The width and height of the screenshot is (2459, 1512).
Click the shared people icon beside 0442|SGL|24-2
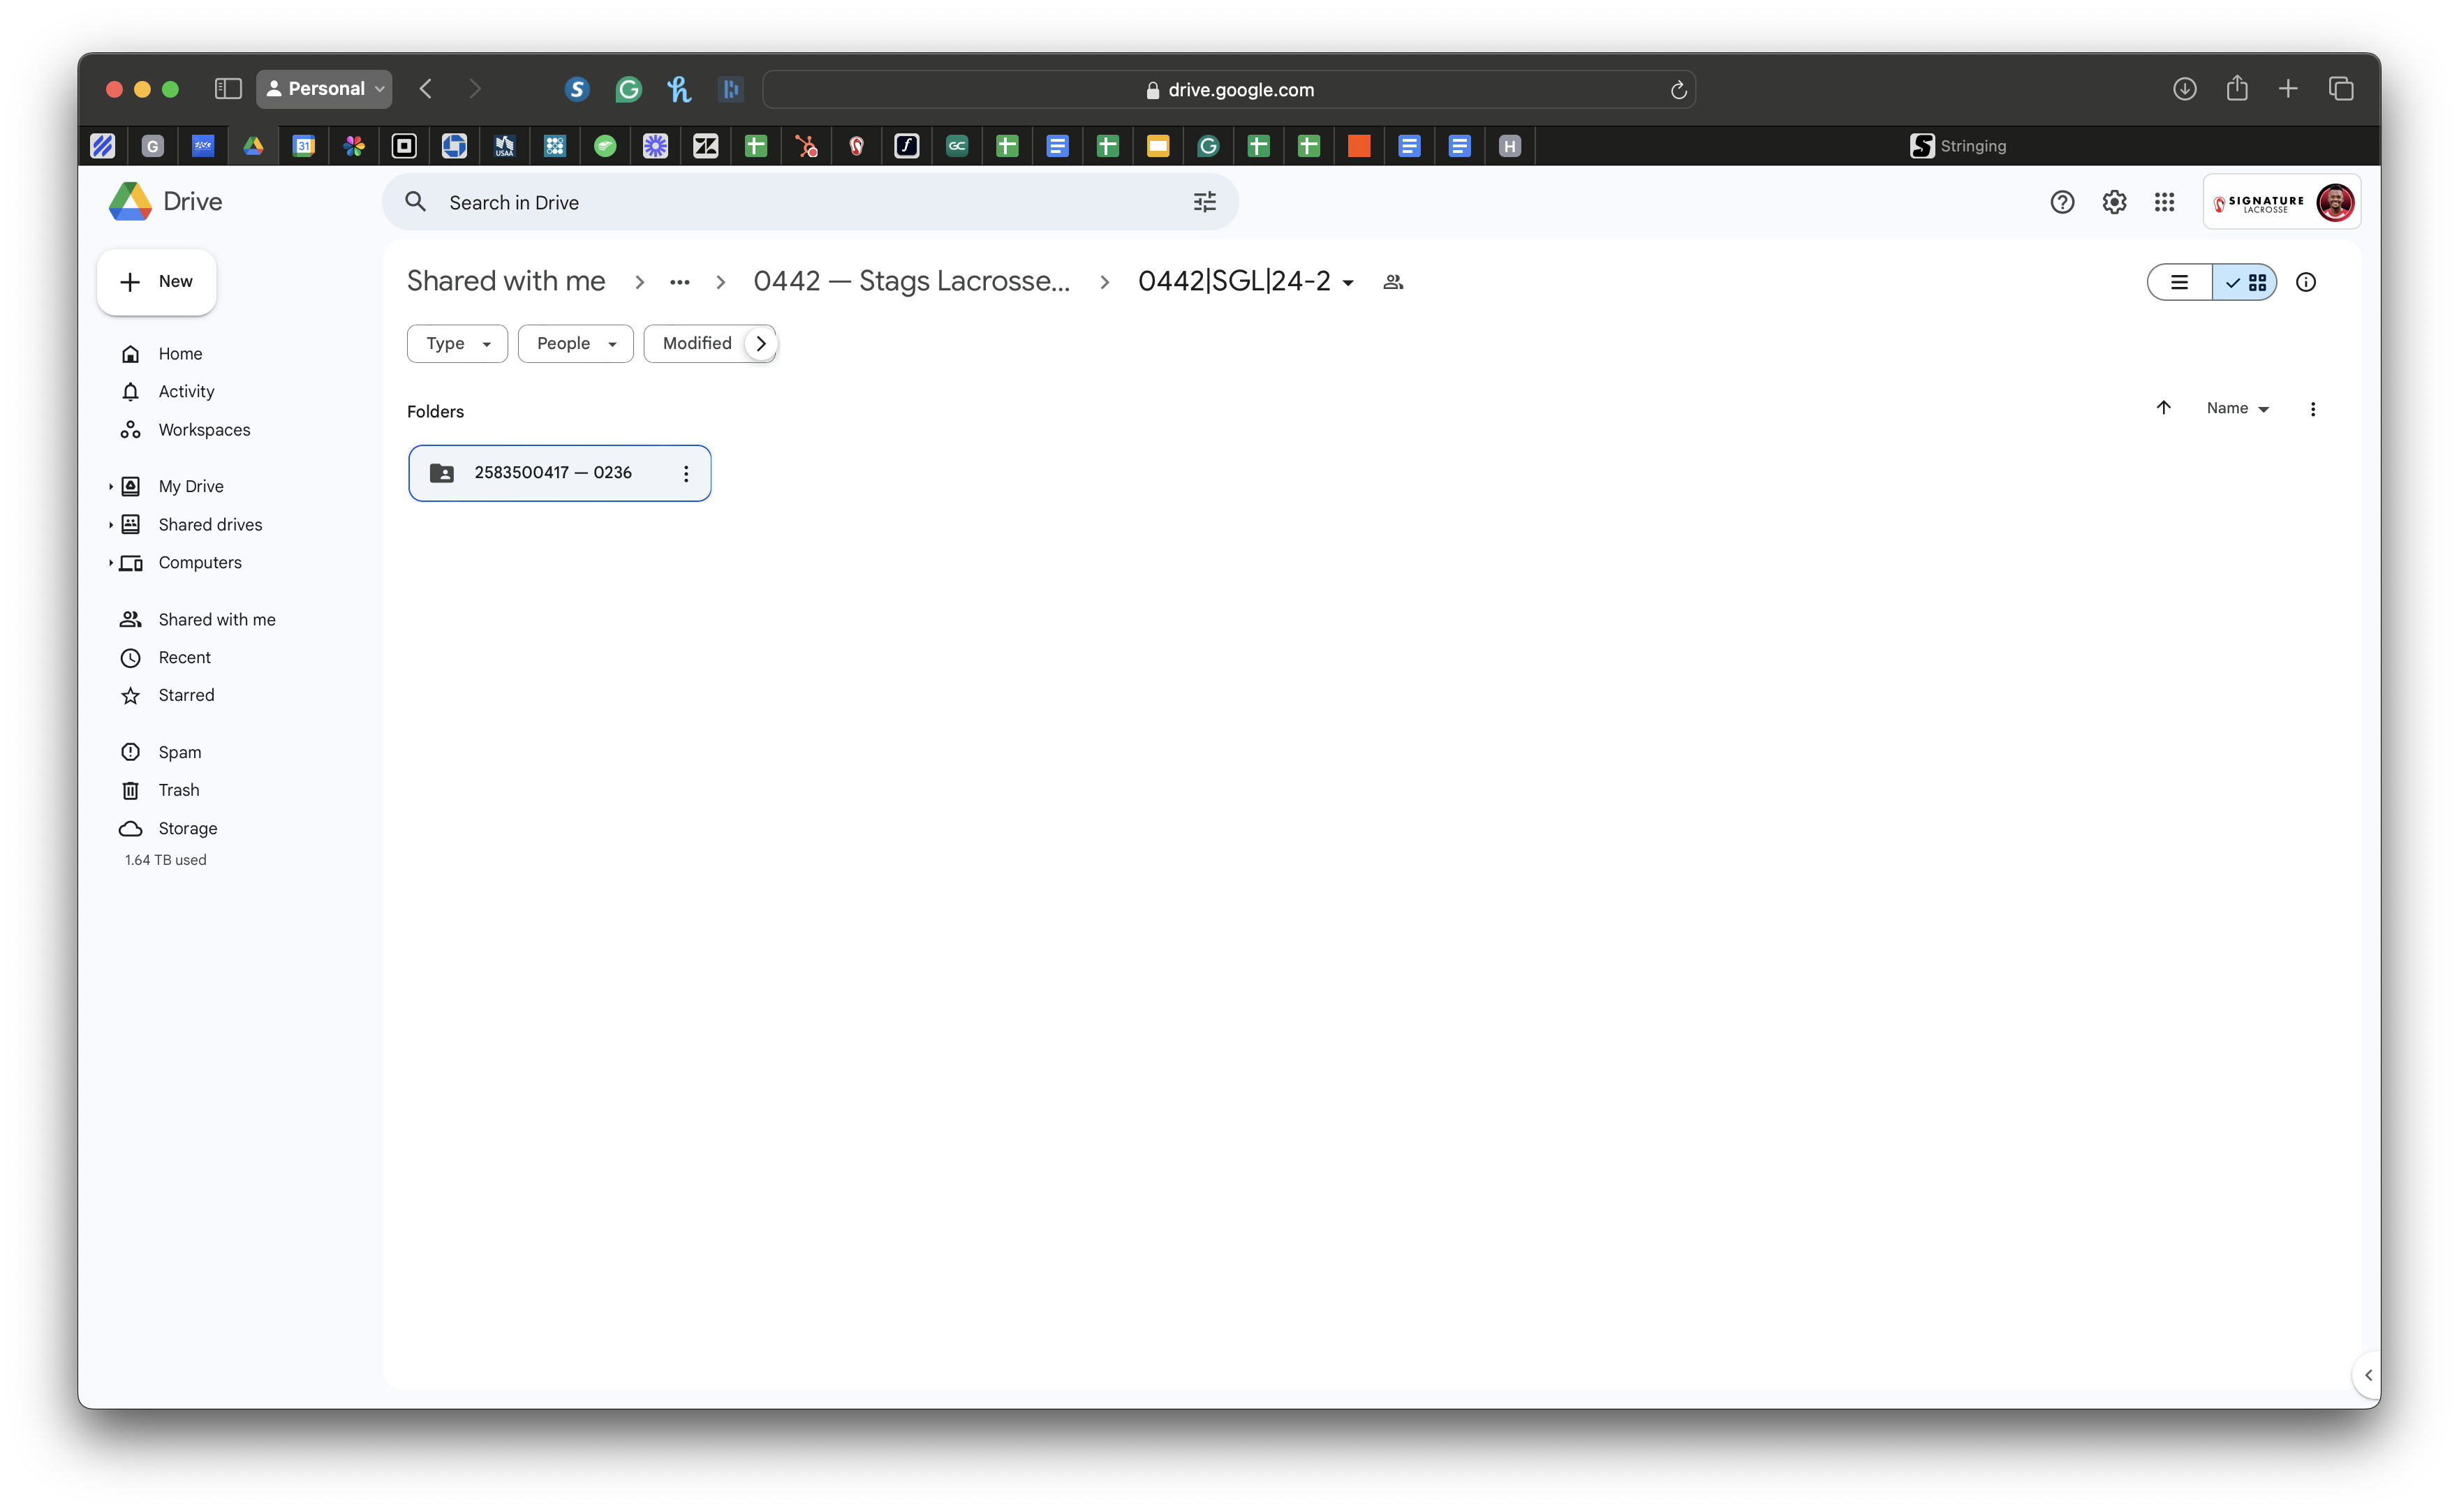[x=1393, y=283]
